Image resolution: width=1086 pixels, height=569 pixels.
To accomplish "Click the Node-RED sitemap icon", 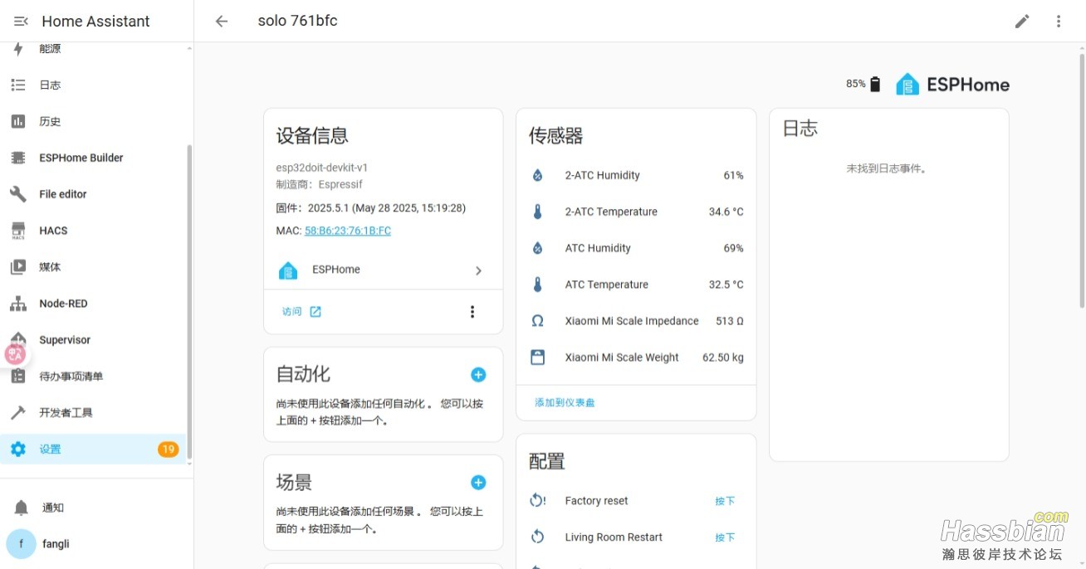I will 18,304.
